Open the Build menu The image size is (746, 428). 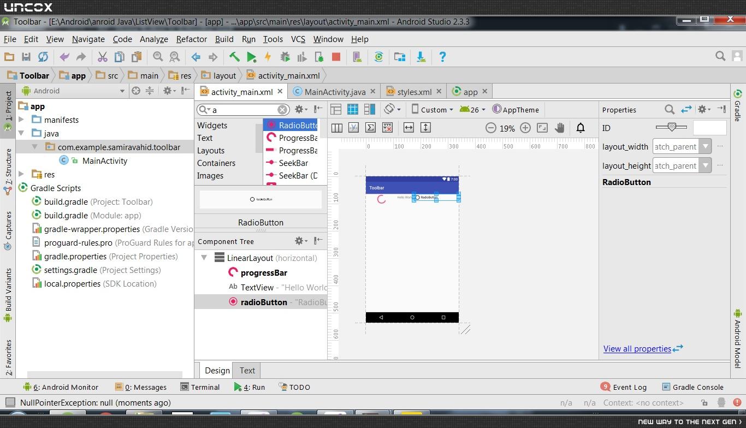[x=224, y=39]
